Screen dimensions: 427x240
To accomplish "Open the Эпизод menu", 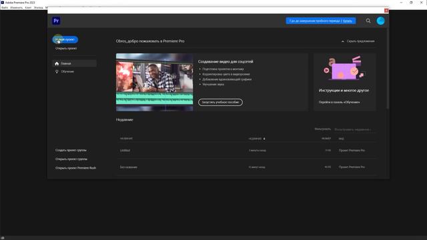I will (39, 7).
